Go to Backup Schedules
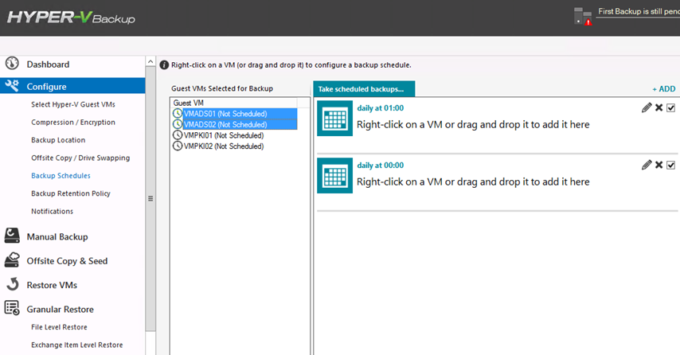 click(x=61, y=176)
